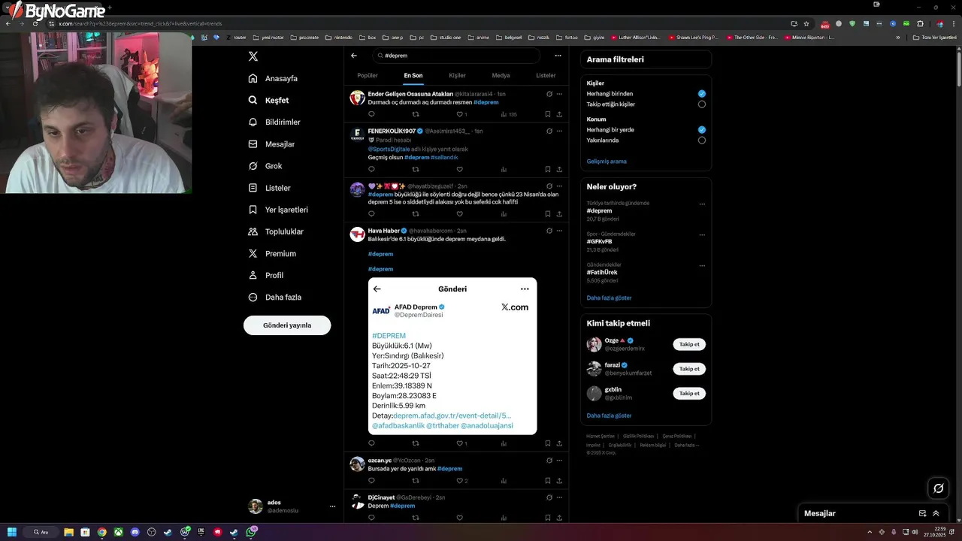Like the Hava Haber earthquake post
Viewport: 962px width, 541px height.
pyautogui.click(x=461, y=443)
